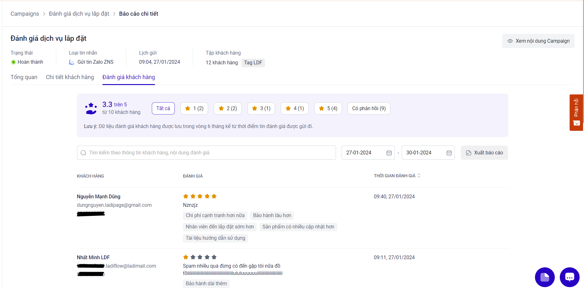Image resolution: width=584 pixels, height=289 pixels.
Task: Show only reviews with Có phản hồi
Action: pos(369,109)
